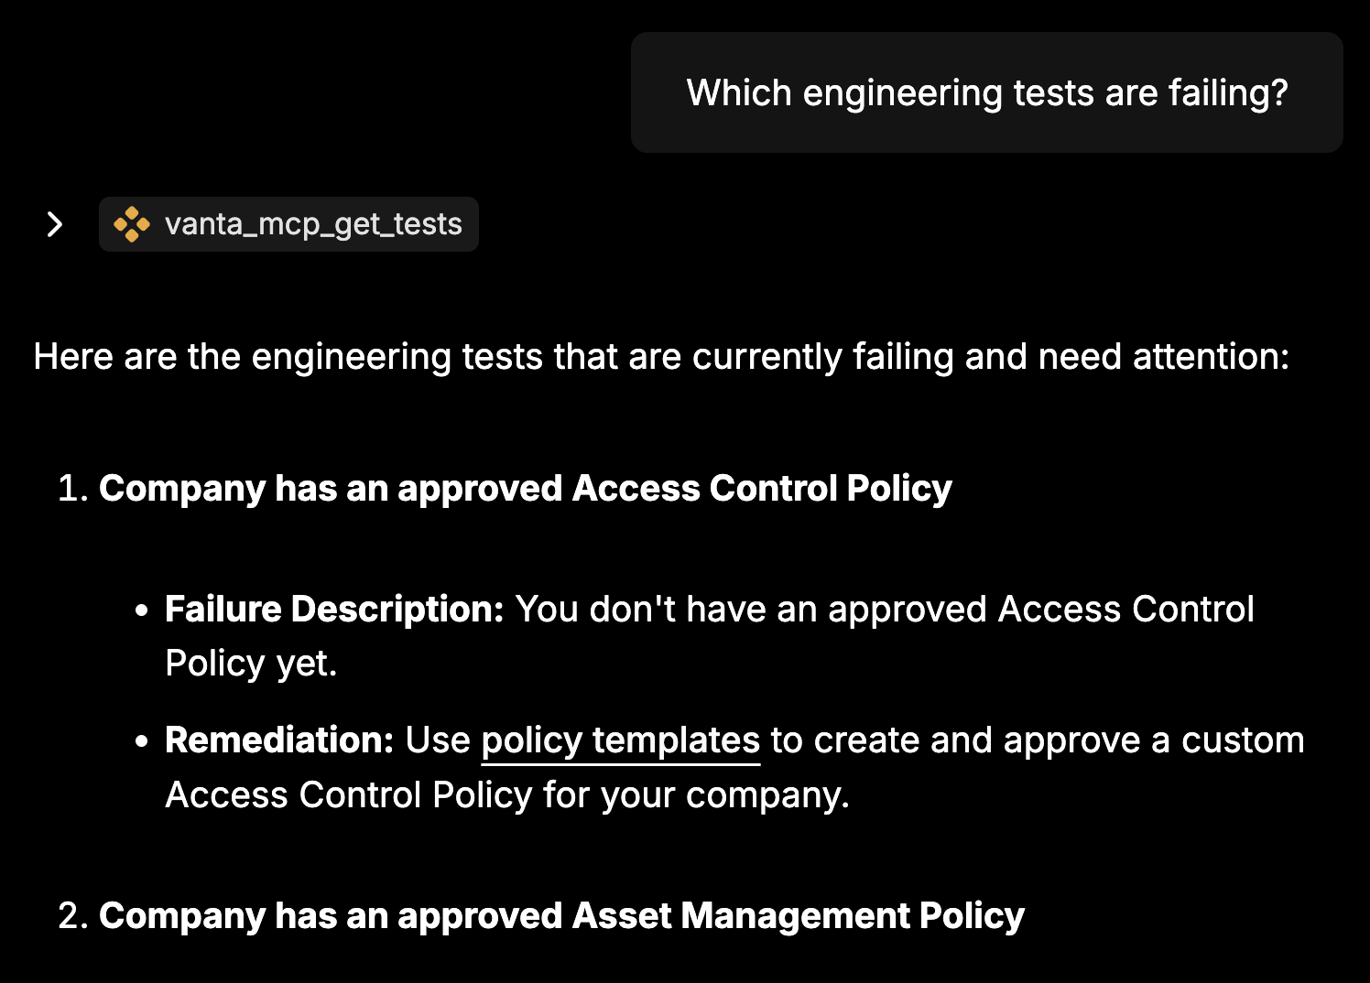Click the 'Remediation:' bold label

pyautogui.click(x=279, y=740)
